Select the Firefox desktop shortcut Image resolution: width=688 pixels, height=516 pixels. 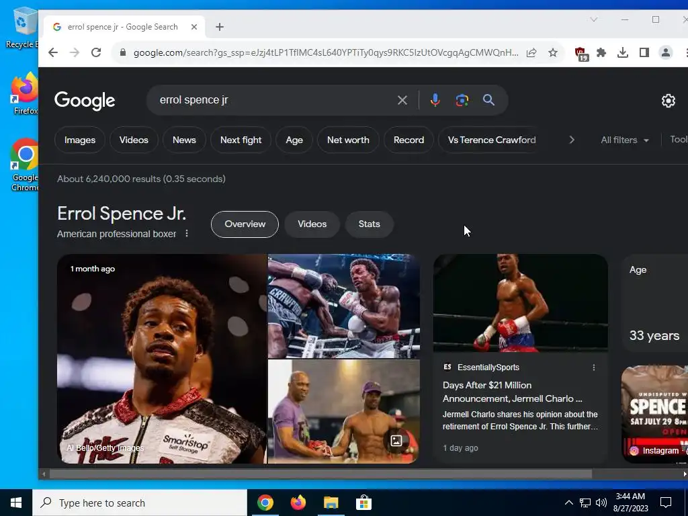25,94
